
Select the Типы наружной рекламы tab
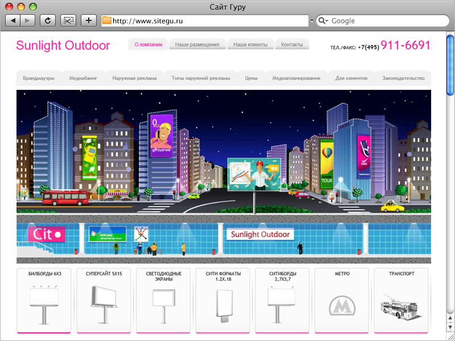(x=201, y=78)
